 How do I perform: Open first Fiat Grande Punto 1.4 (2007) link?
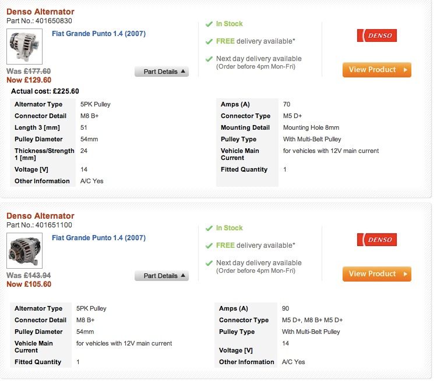tap(98, 34)
